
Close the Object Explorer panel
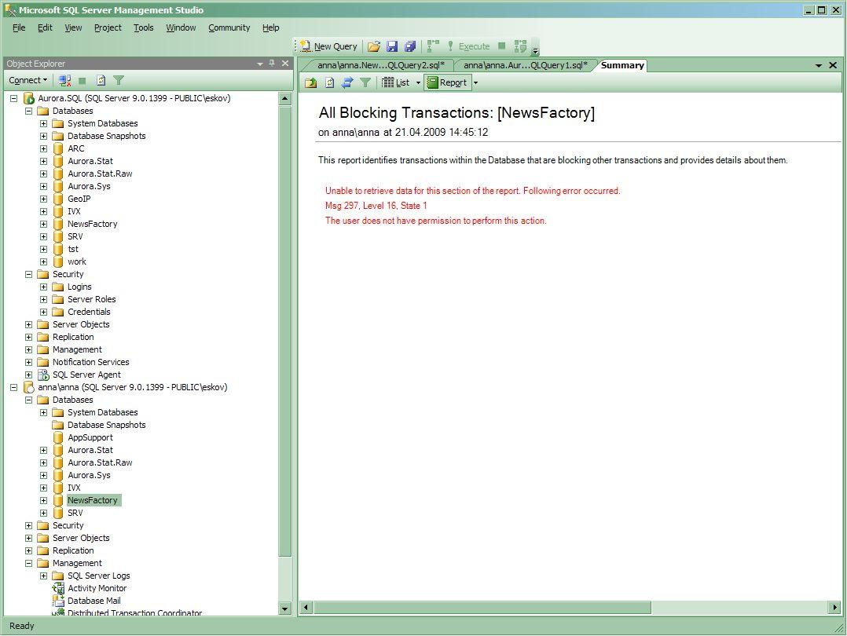point(285,63)
